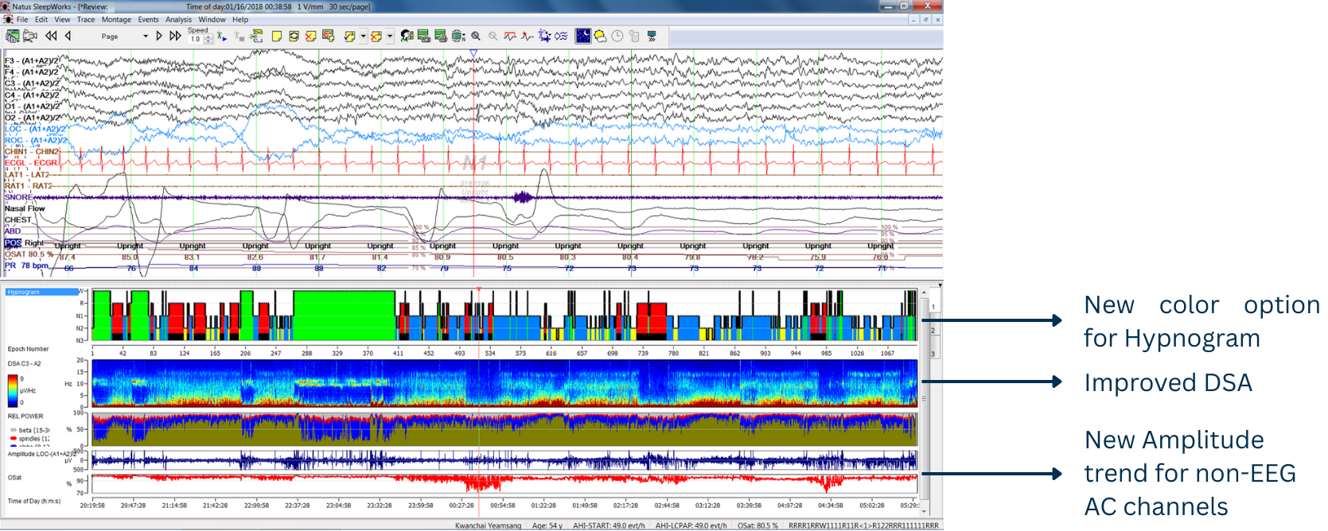Click the Speed value input field
1328x531 pixels.
click(x=197, y=39)
